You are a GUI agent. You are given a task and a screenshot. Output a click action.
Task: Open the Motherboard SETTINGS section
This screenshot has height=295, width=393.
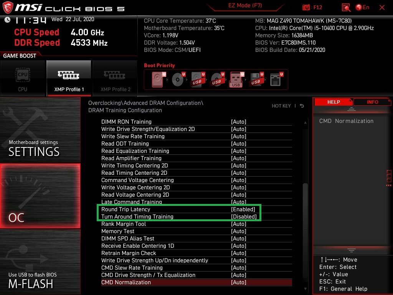coord(40,131)
